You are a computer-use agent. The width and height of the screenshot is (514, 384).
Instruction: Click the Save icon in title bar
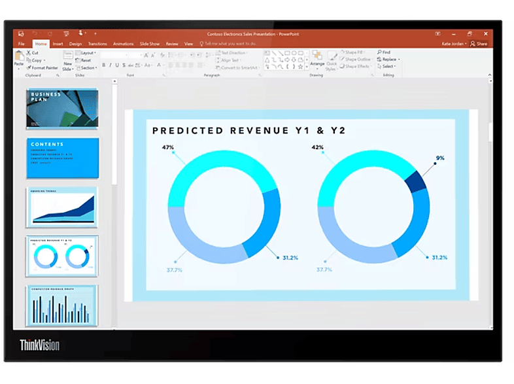(x=21, y=34)
